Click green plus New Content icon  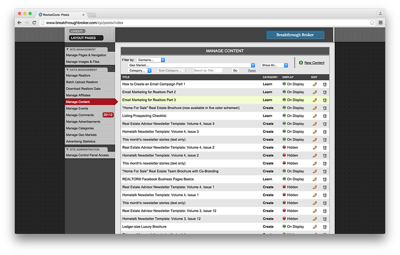tap(301, 63)
